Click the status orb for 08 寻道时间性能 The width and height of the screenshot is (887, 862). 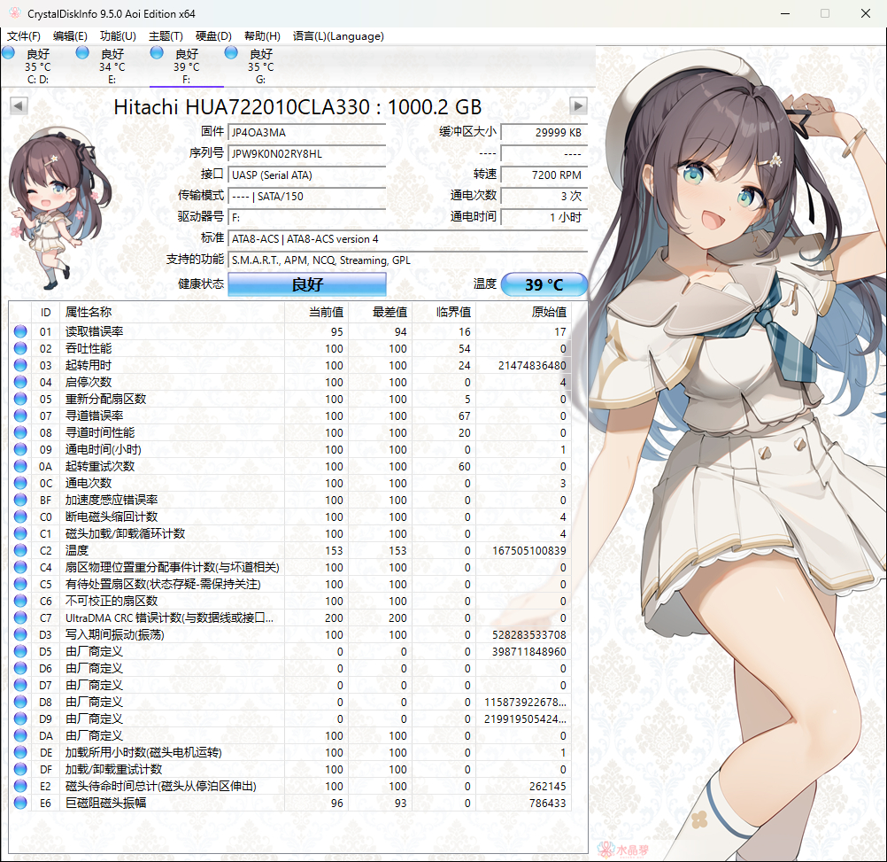point(20,432)
